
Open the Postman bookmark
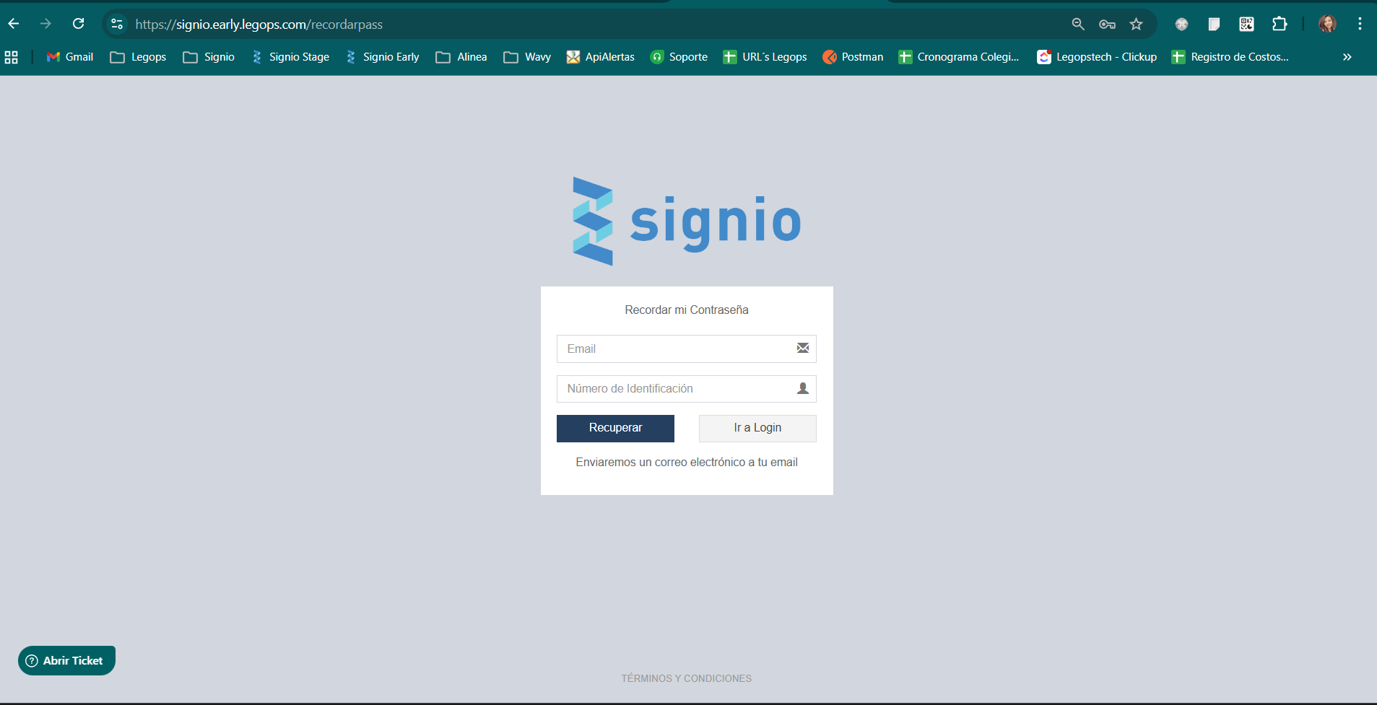(x=853, y=57)
